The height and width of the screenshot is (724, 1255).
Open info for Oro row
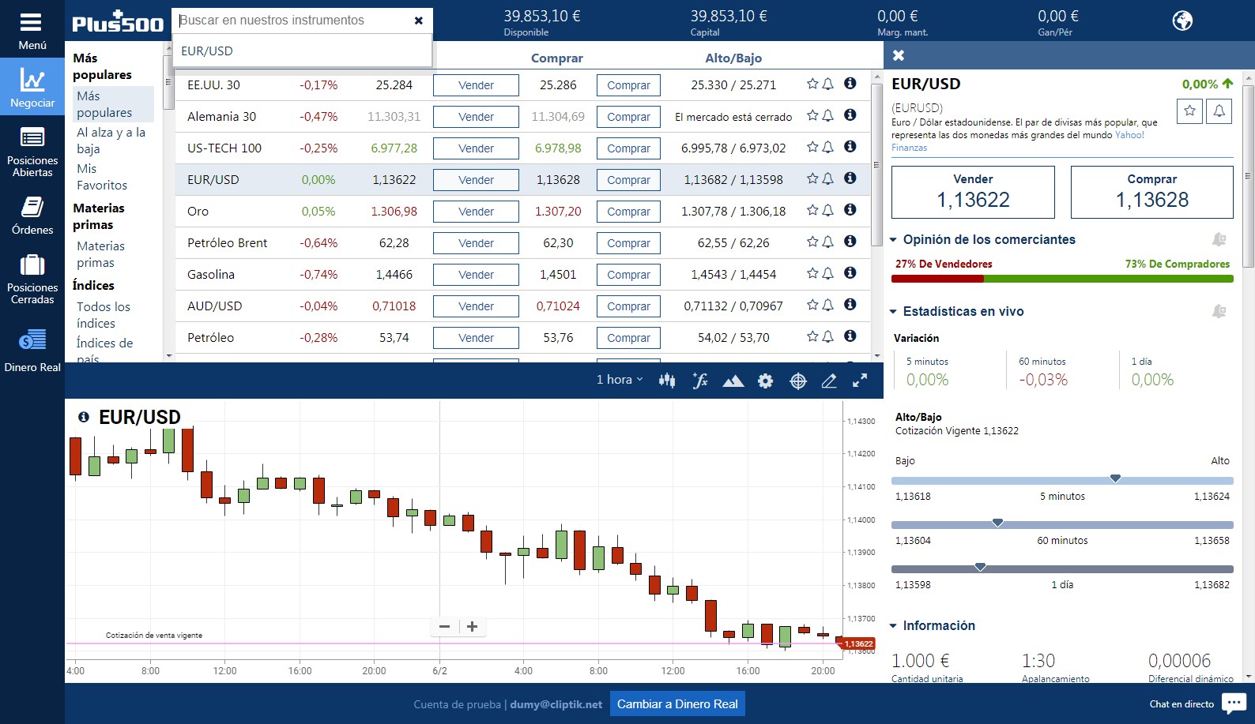coord(850,210)
